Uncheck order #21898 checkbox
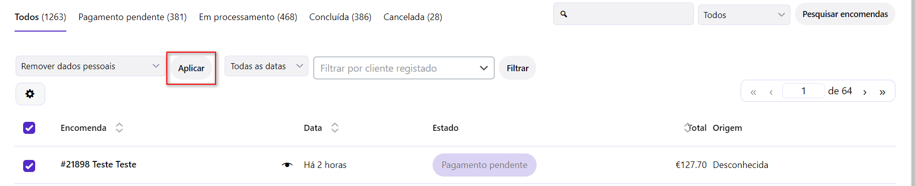This screenshot has height=186, width=915. [29, 165]
